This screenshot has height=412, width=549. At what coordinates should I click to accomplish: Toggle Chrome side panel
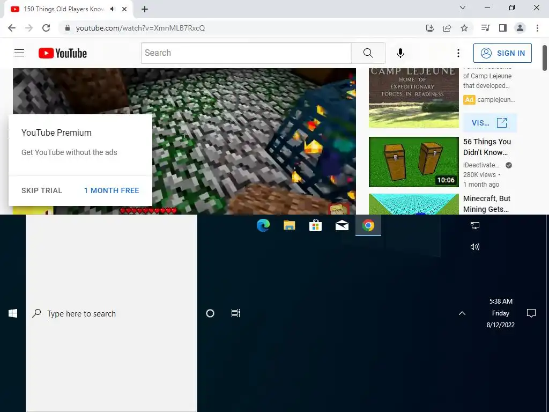click(503, 28)
